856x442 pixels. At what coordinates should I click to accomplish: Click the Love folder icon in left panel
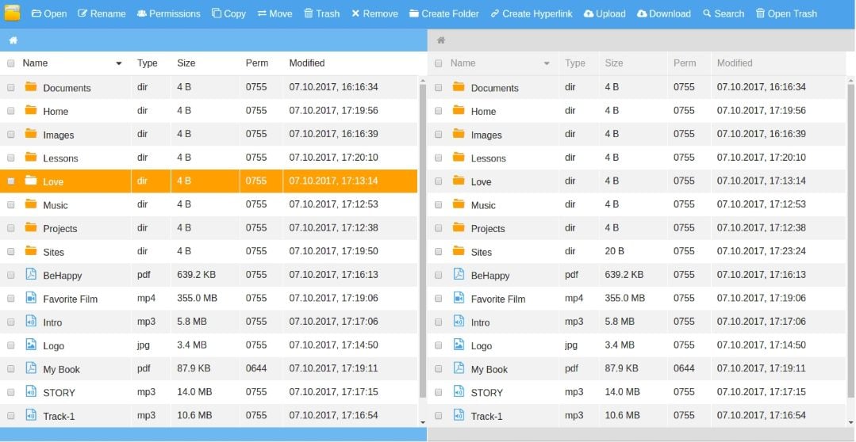31,181
